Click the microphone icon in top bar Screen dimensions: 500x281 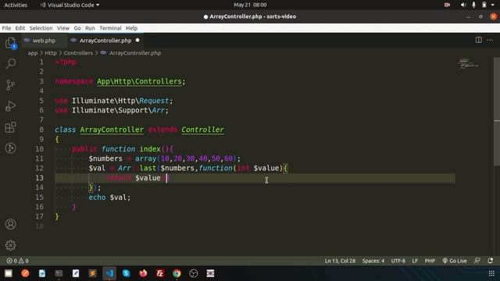[474, 5]
